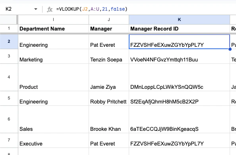The width and height of the screenshot is (236, 155).
Task: Click the Manager Record ID header cell
Action: [179, 29]
